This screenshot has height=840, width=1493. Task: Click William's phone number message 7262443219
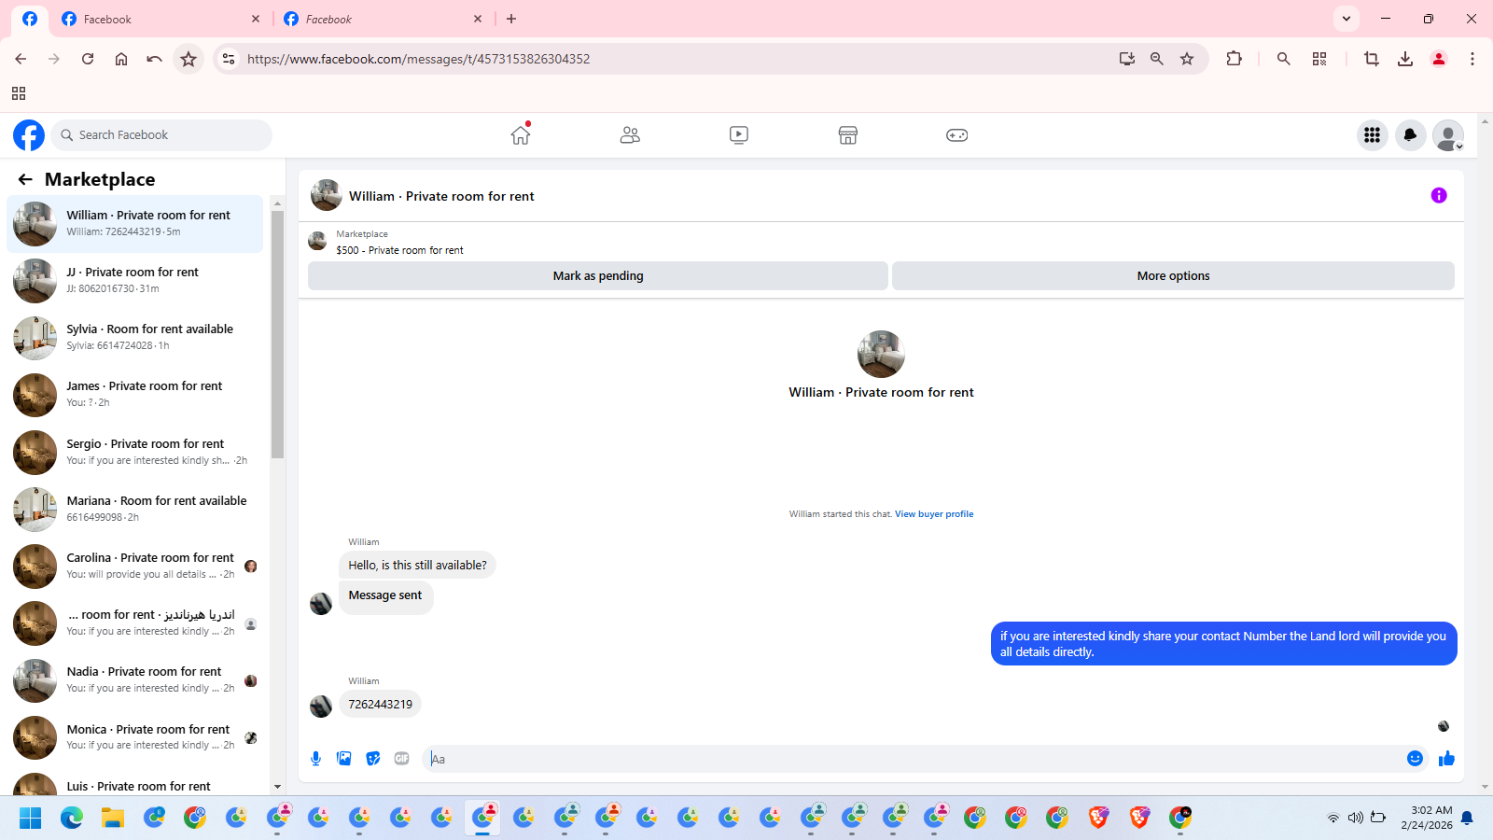tap(380, 705)
